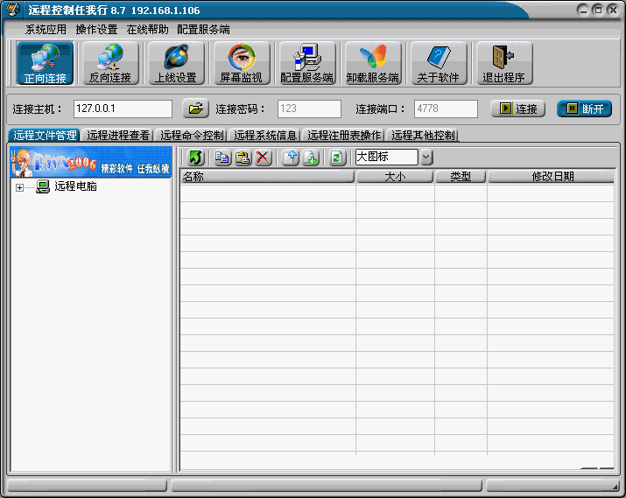Viewport: 626px width, 498px height.
Task: Open the 屏幕监视 screen monitor
Action: click(240, 63)
